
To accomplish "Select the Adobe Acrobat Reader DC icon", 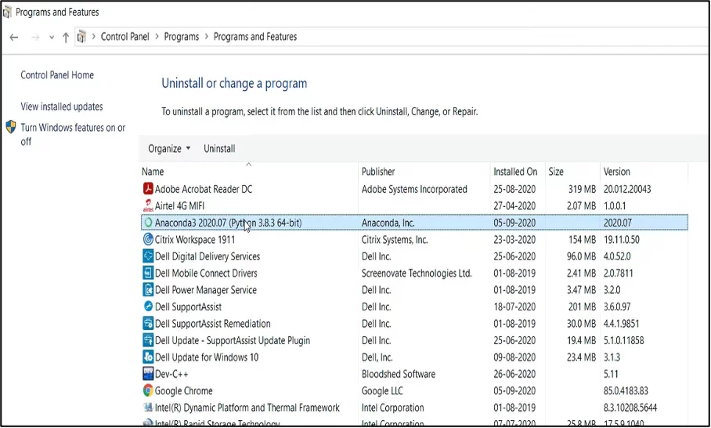I will (x=148, y=189).
